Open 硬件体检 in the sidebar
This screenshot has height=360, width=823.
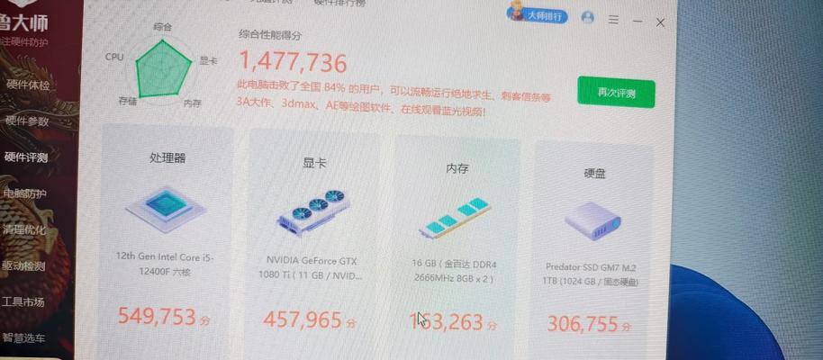point(28,85)
